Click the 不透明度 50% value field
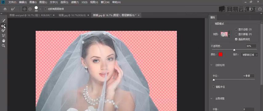This screenshot has width=263, height=111. (x=251, y=46)
